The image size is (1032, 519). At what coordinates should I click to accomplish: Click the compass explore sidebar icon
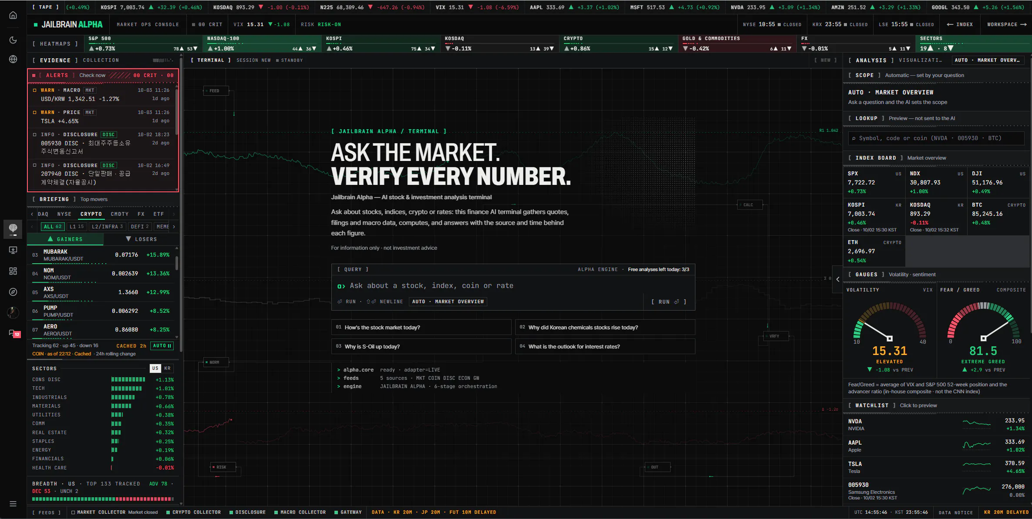pyautogui.click(x=13, y=292)
